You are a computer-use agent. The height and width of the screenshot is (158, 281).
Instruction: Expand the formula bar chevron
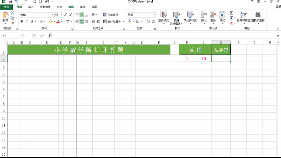(x=278, y=36)
